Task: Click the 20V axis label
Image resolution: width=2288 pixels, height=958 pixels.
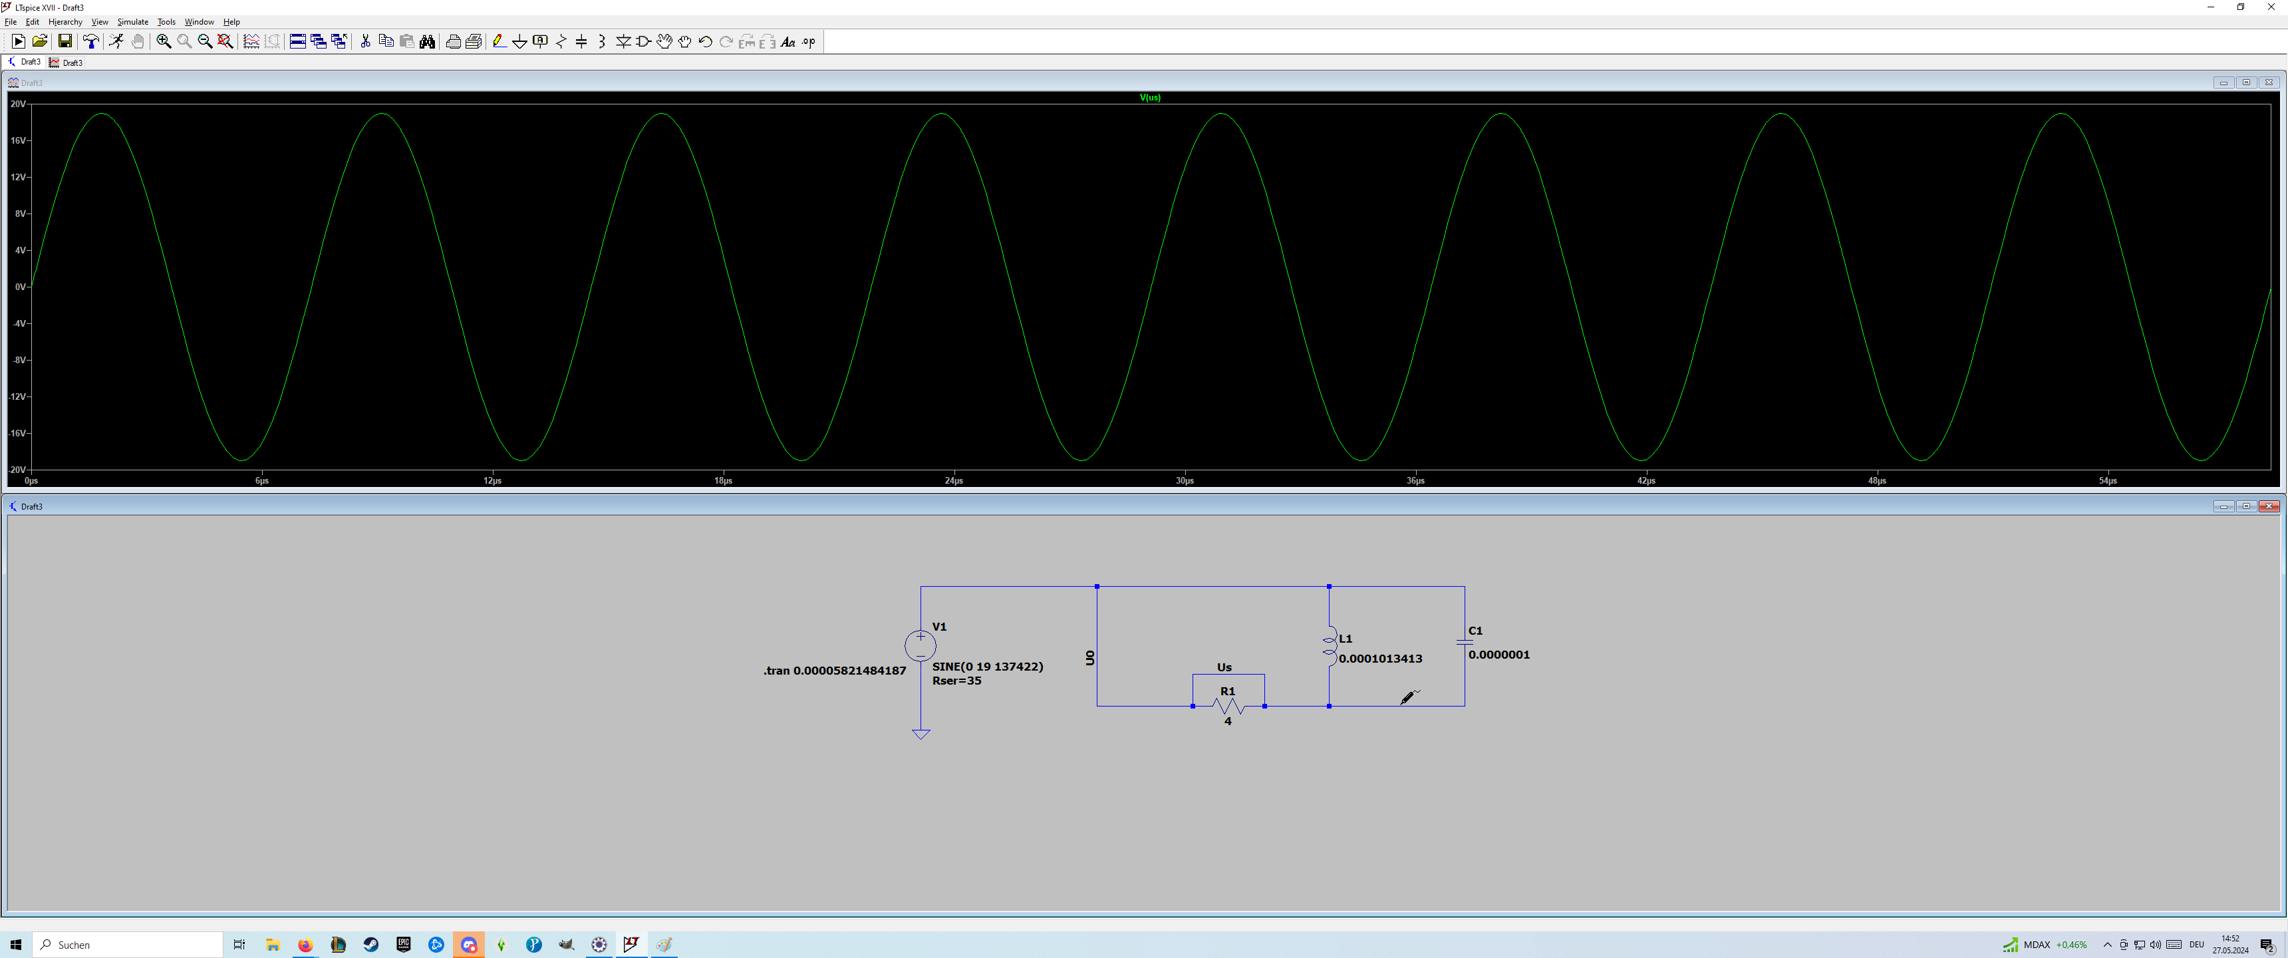Action: pos(18,104)
